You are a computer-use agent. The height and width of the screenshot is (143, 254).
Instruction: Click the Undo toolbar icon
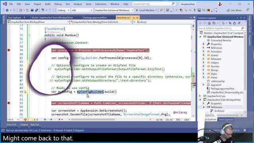click(x=42, y=10)
